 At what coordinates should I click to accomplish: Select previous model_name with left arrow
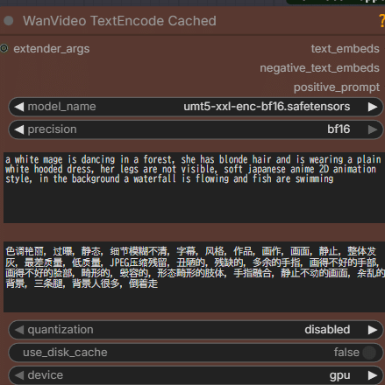(x=19, y=107)
